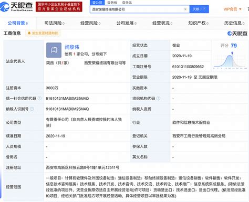Select the 成立日期 value 2020-11-19
The height and width of the screenshot is (202, 249).
tap(182, 56)
